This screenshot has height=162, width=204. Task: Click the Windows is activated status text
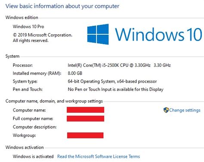pos(33,156)
